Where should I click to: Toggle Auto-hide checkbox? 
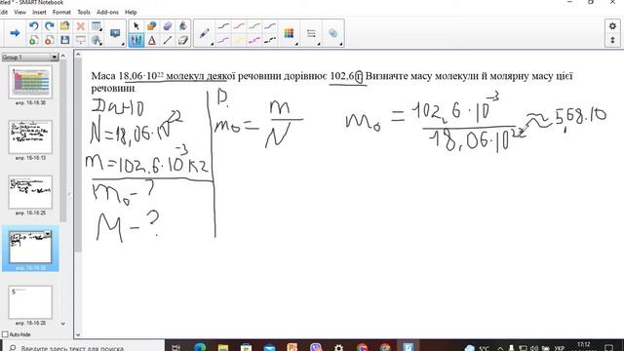click(x=5, y=334)
